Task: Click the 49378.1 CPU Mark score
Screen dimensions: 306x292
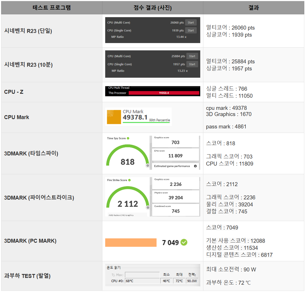Action: click(135, 117)
